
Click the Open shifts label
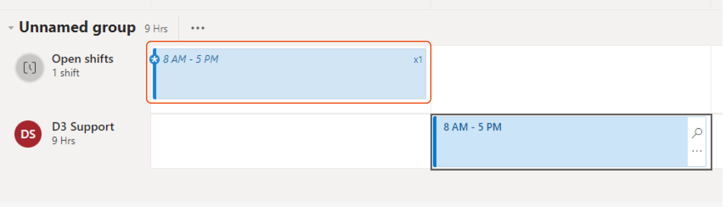(82, 59)
